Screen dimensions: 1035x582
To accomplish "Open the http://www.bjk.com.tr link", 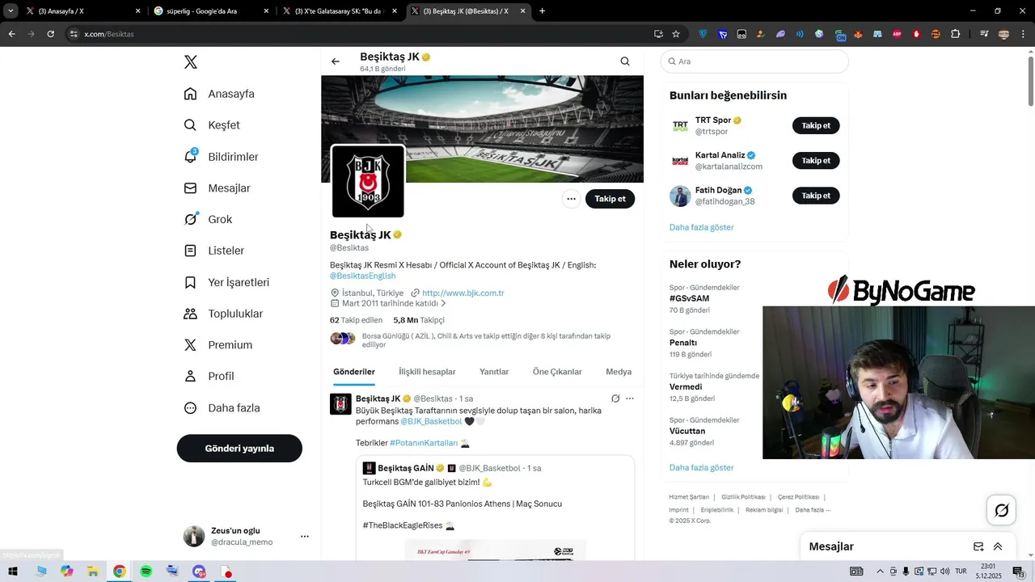I will click(x=463, y=293).
